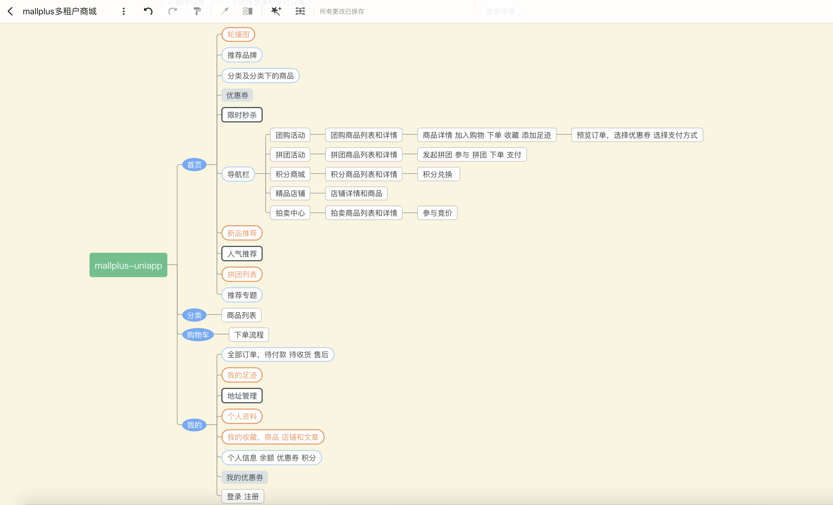Click the 轮播图 orange node

point(238,34)
